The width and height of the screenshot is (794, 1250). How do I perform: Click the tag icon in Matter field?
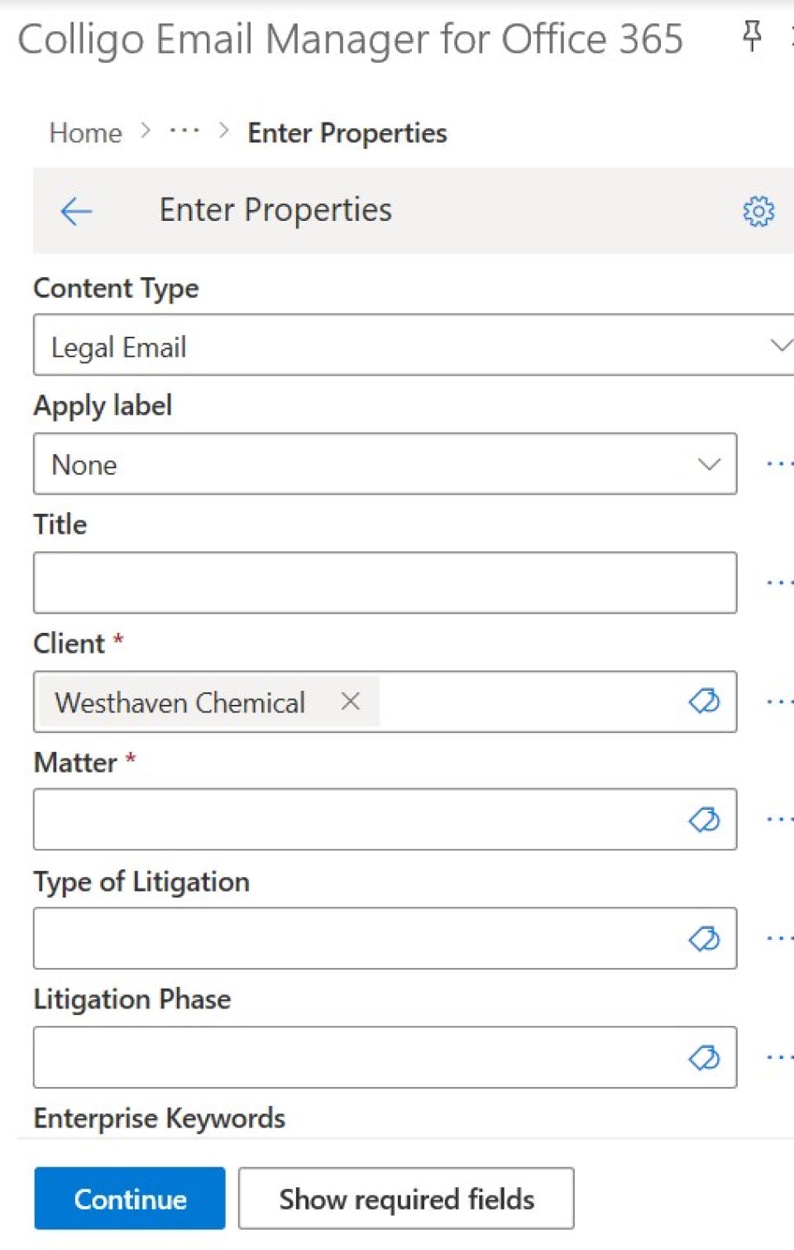(704, 820)
